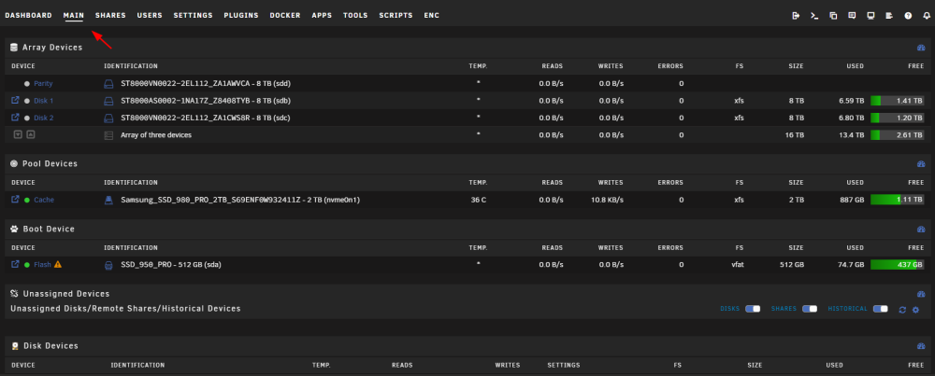Refresh the Unassigned Devices list
The height and width of the screenshot is (376, 935).
pos(902,310)
